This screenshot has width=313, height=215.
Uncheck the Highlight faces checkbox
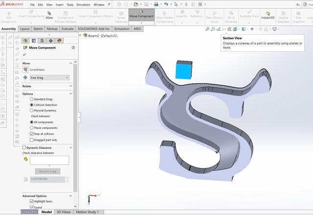coord(31,201)
